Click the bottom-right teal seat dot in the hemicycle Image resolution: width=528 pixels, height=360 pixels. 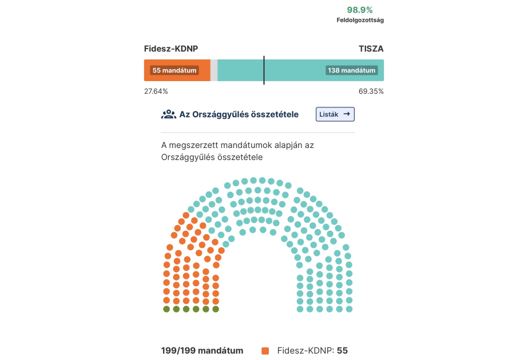pos(349,309)
